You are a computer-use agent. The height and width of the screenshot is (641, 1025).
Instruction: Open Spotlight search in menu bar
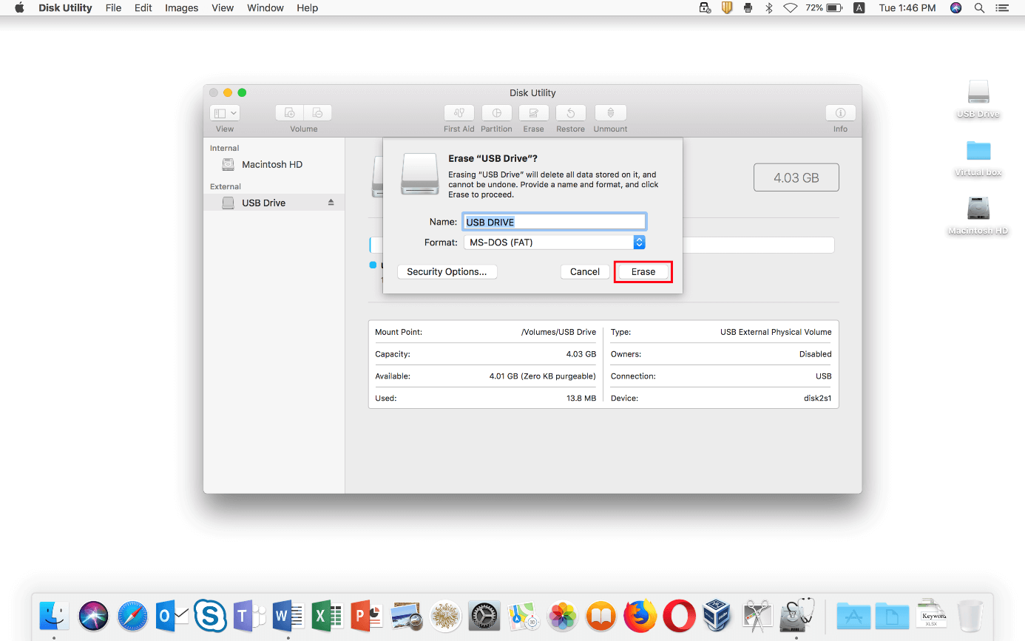click(x=979, y=8)
